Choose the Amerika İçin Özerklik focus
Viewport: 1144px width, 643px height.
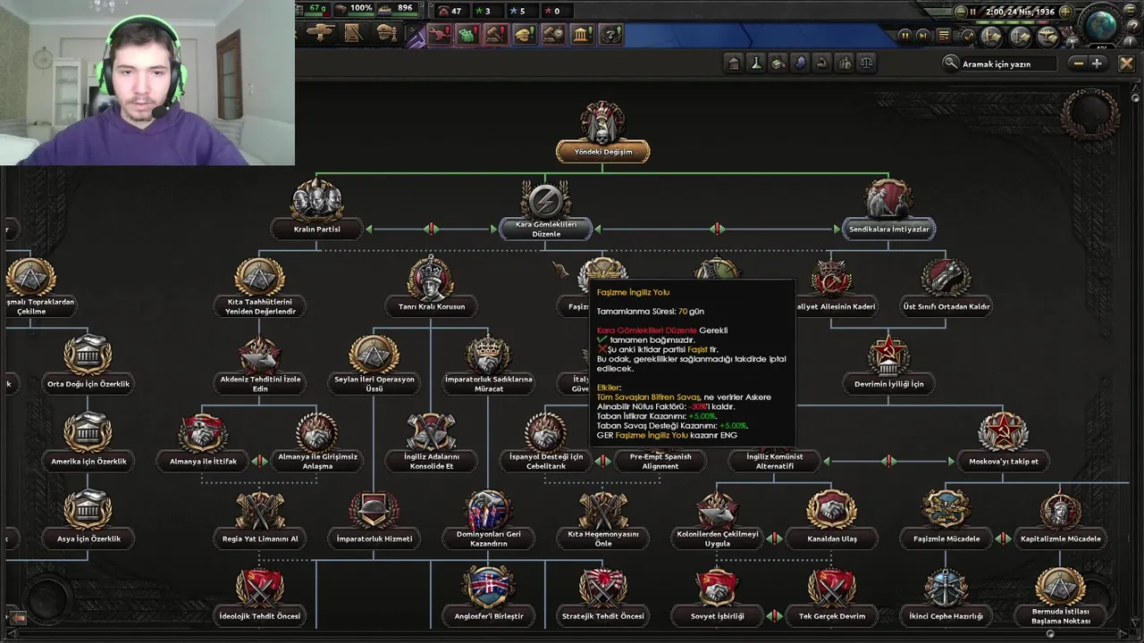coord(88,442)
